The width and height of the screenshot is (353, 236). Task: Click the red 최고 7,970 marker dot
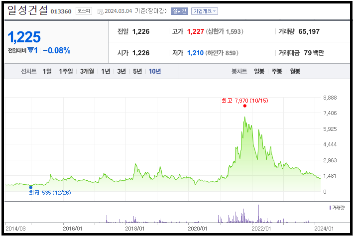point(245,106)
